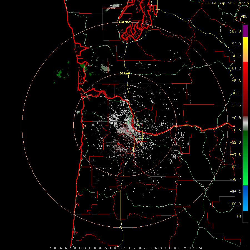Click the NEXLAB-College of DuPage watermark text

click(222, 3)
